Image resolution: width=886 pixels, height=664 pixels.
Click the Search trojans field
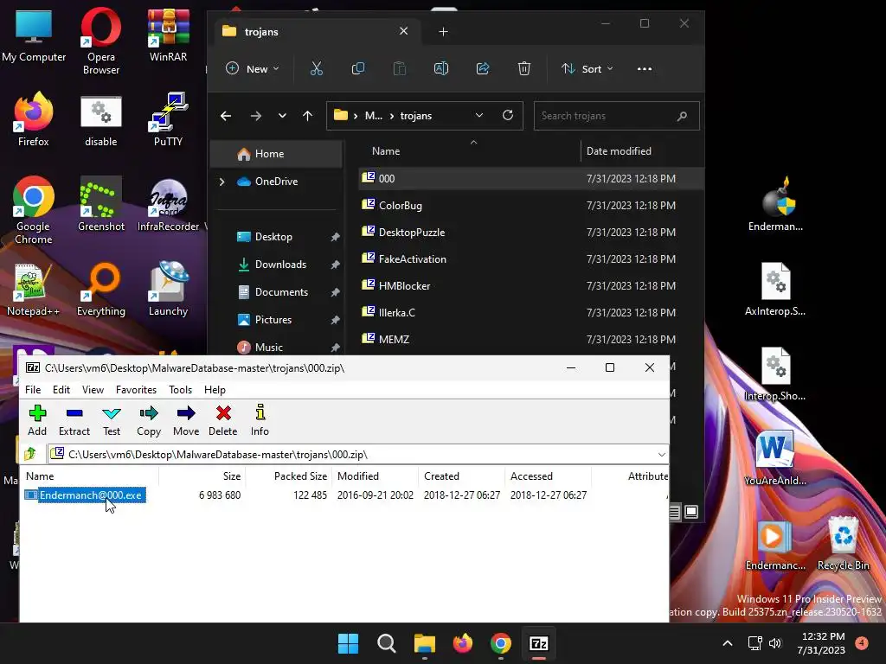pos(616,116)
